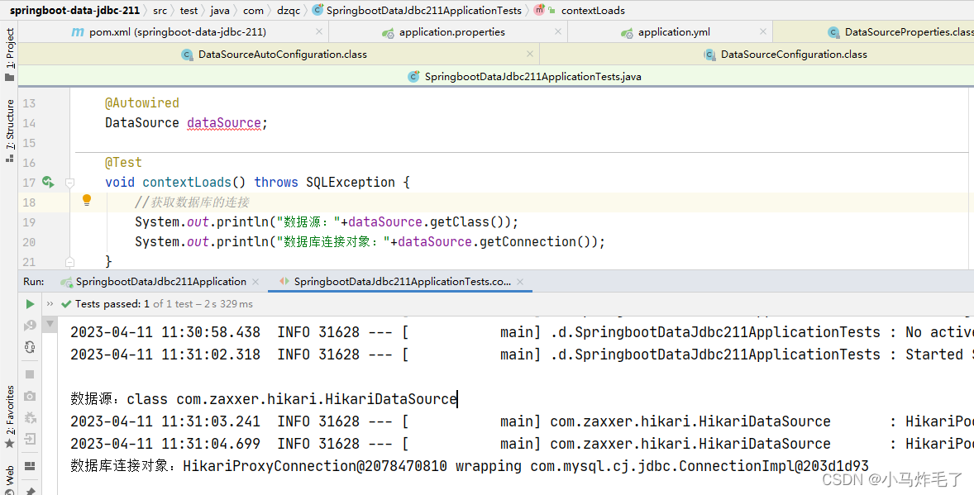The image size is (974, 495).
Task: Click the test breadcrumb
Action: point(189,10)
